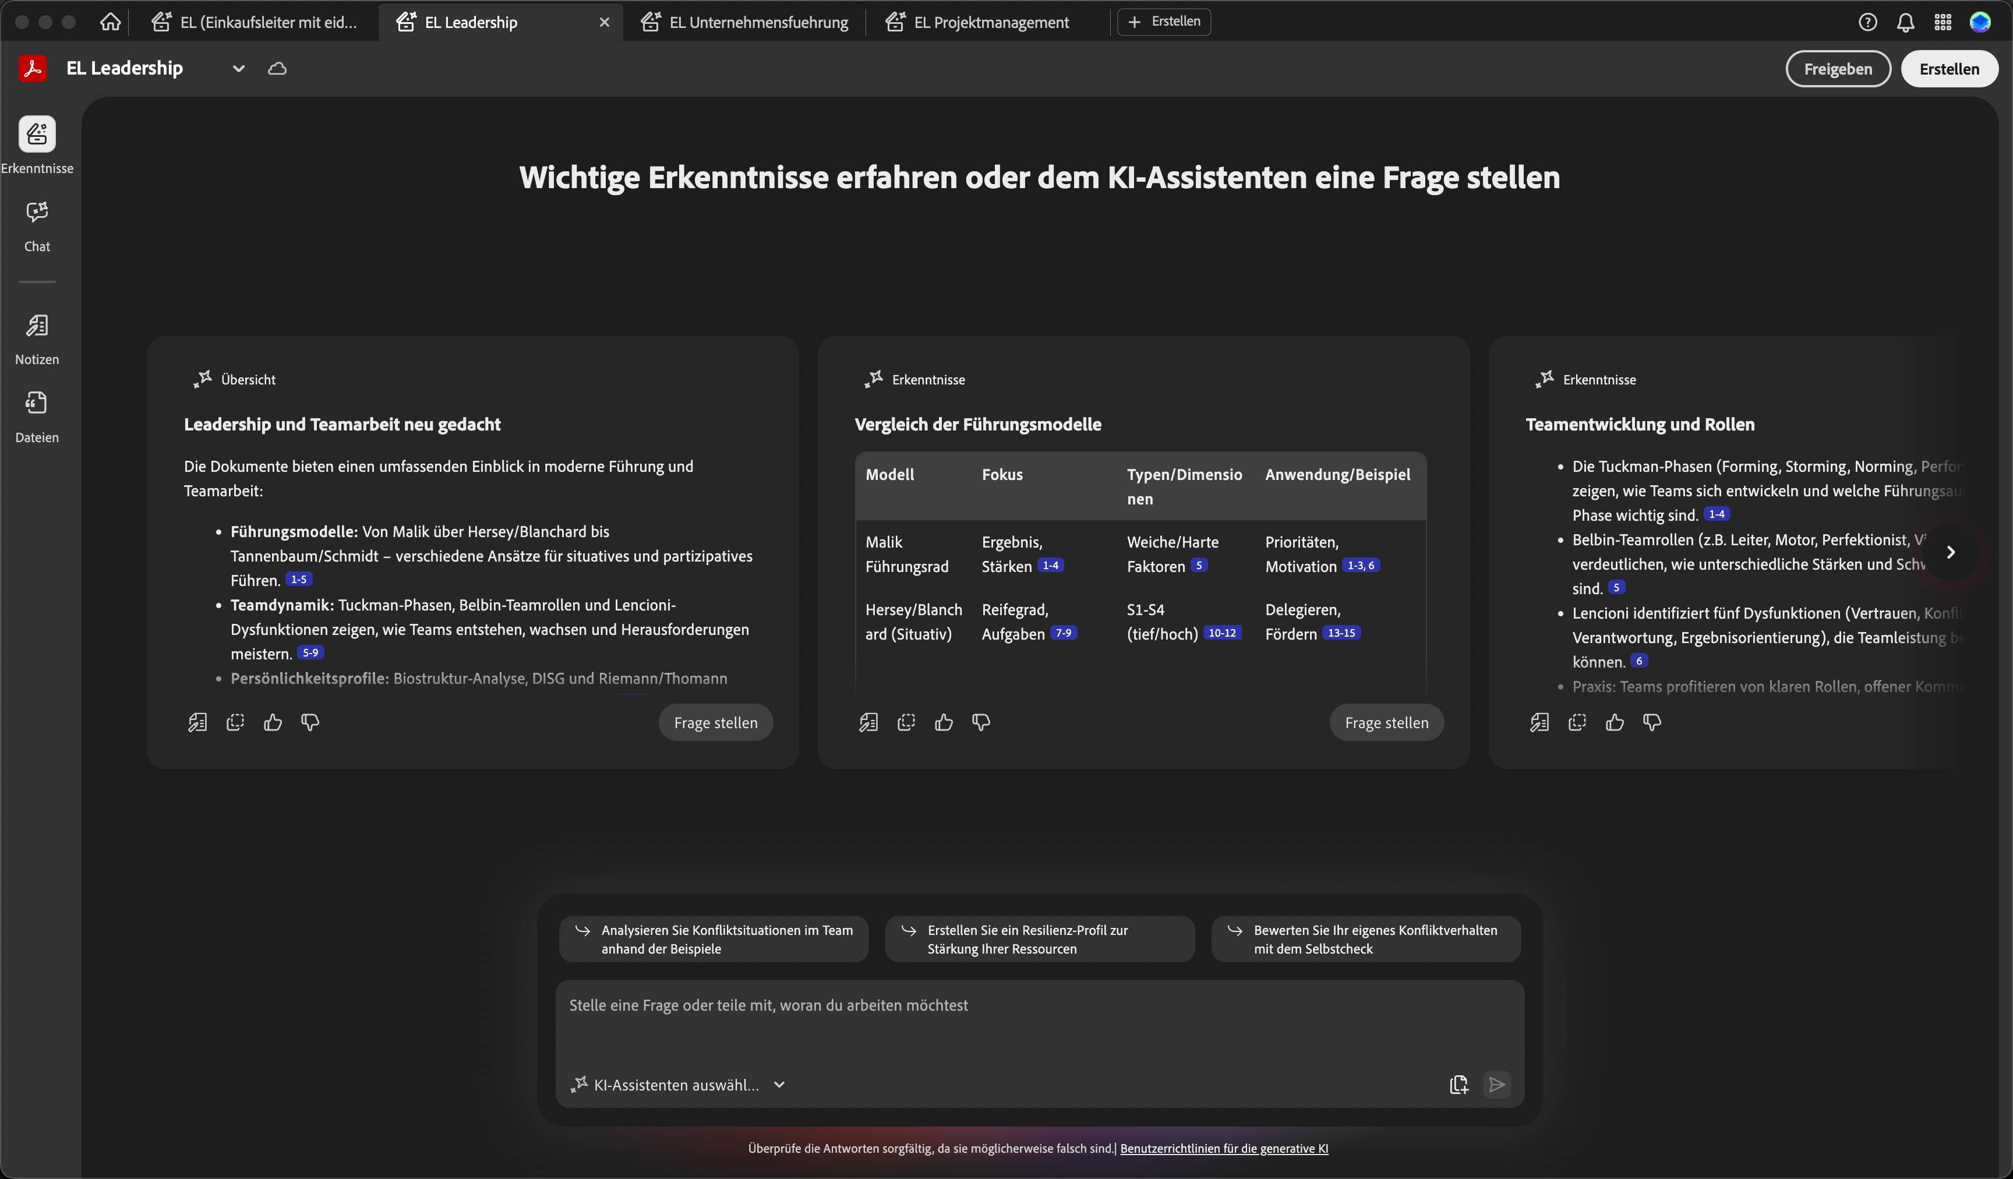The width and height of the screenshot is (2013, 1179).
Task: Click the Freigeben button
Action: [1837, 69]
